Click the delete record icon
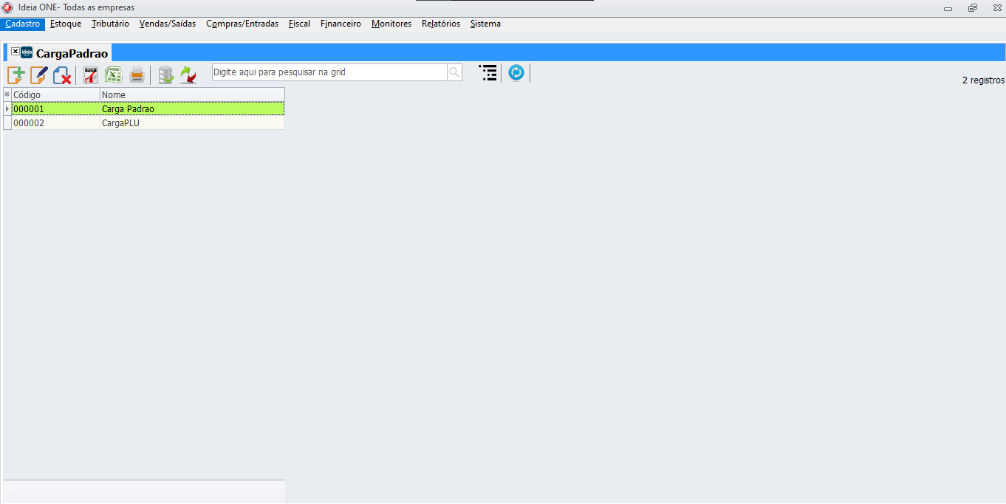Screen dimensions: 1006x504 point(62,75)
